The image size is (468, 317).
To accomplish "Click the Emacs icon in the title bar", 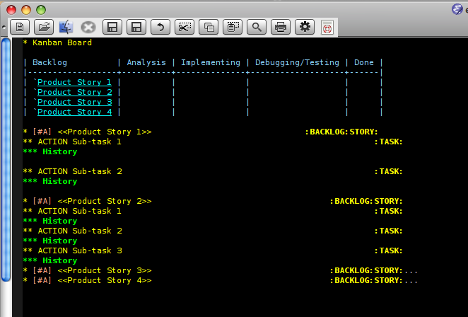I will (x=457, y=9).
